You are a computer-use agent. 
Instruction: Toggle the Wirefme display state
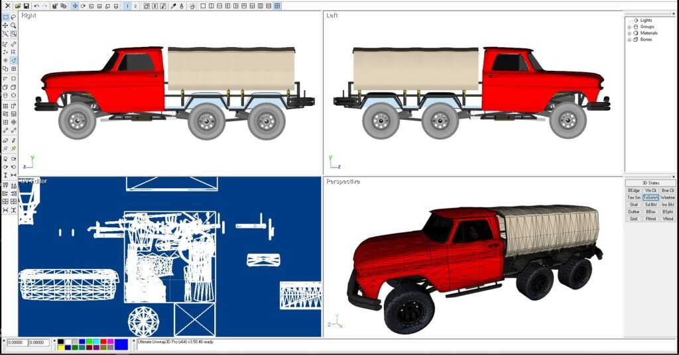(668, 197)
